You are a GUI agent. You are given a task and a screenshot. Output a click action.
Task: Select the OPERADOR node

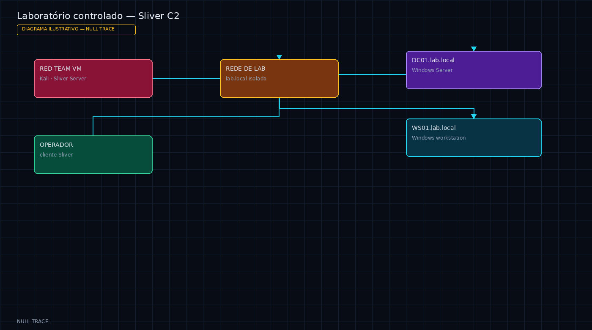pos(93,154)
